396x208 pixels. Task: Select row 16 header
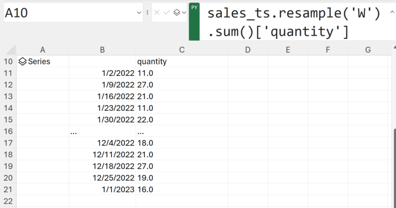tap(8, 131)
